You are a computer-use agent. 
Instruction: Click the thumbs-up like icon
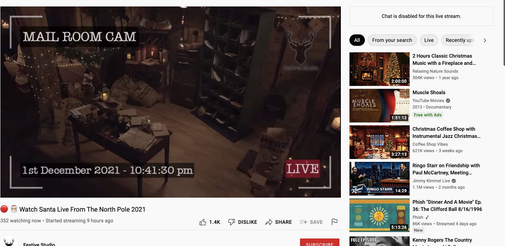pyautogui.click(x=203, y=222)
